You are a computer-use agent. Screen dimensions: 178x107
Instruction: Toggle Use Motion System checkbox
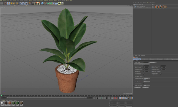(x=144, y=76)
